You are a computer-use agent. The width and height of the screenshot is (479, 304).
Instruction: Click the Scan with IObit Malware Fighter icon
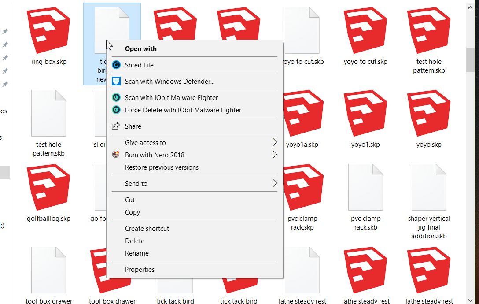pos(116,97)
